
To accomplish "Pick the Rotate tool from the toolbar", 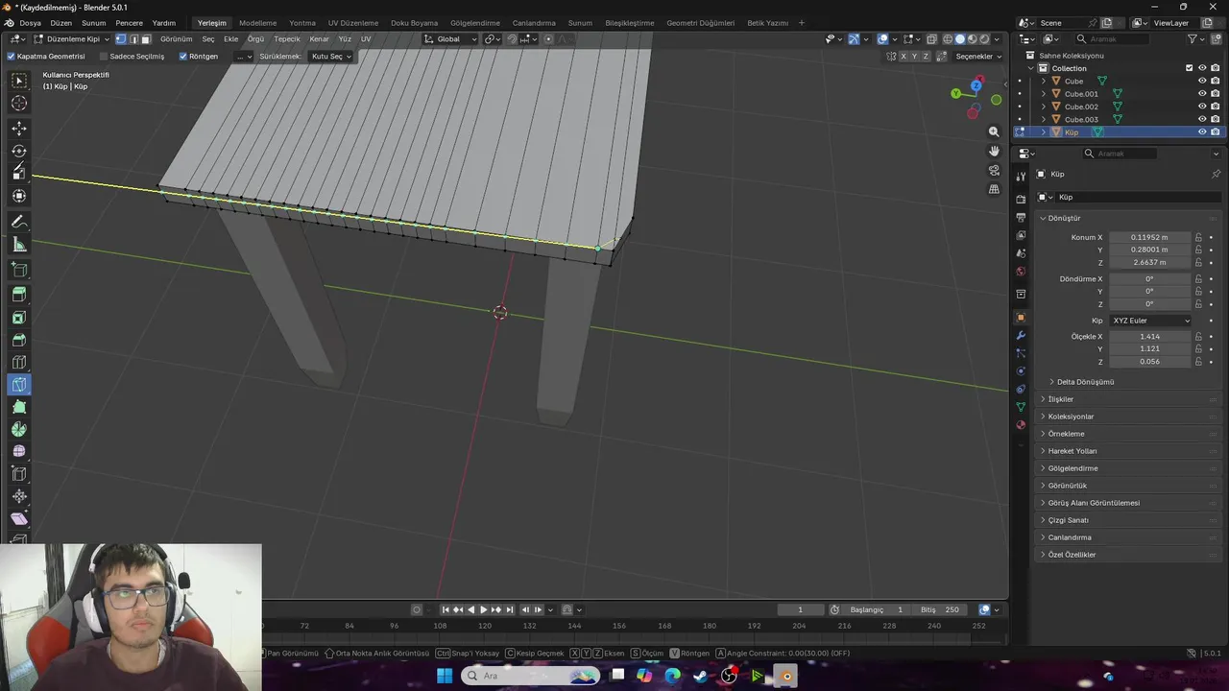I will 19,151.
